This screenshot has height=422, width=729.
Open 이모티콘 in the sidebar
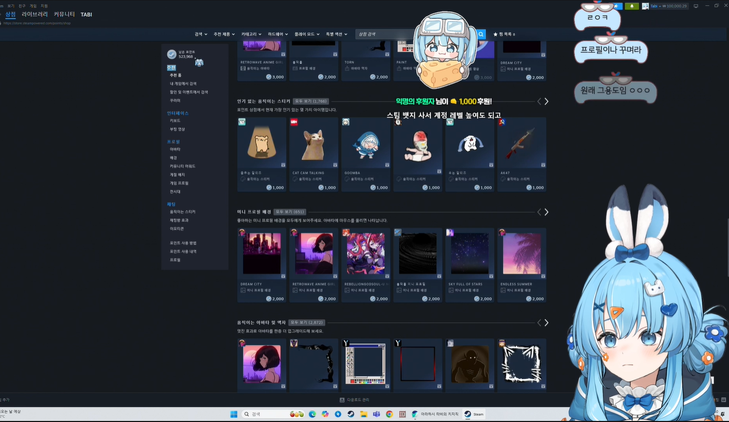click(x=176, y=229)
